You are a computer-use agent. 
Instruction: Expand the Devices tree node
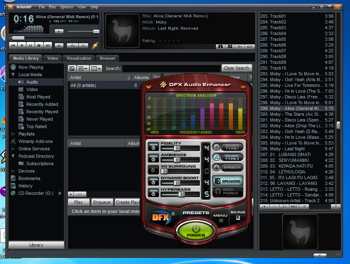(x=13, y=171)
